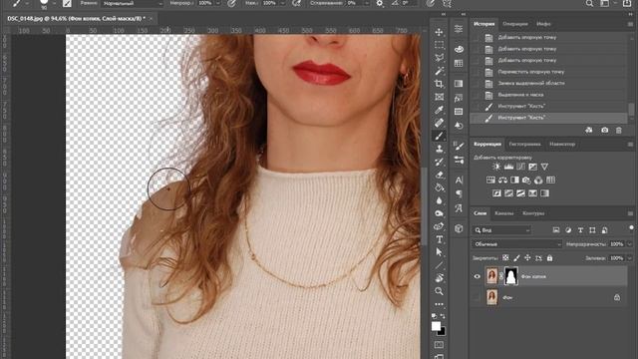Select the Blur tool
Viewport: 638px width, 359px height.
tap(439, 200)
